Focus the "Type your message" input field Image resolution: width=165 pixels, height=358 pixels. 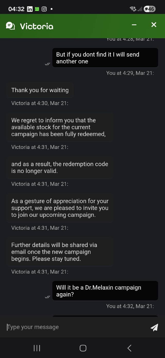click(75, 327)
